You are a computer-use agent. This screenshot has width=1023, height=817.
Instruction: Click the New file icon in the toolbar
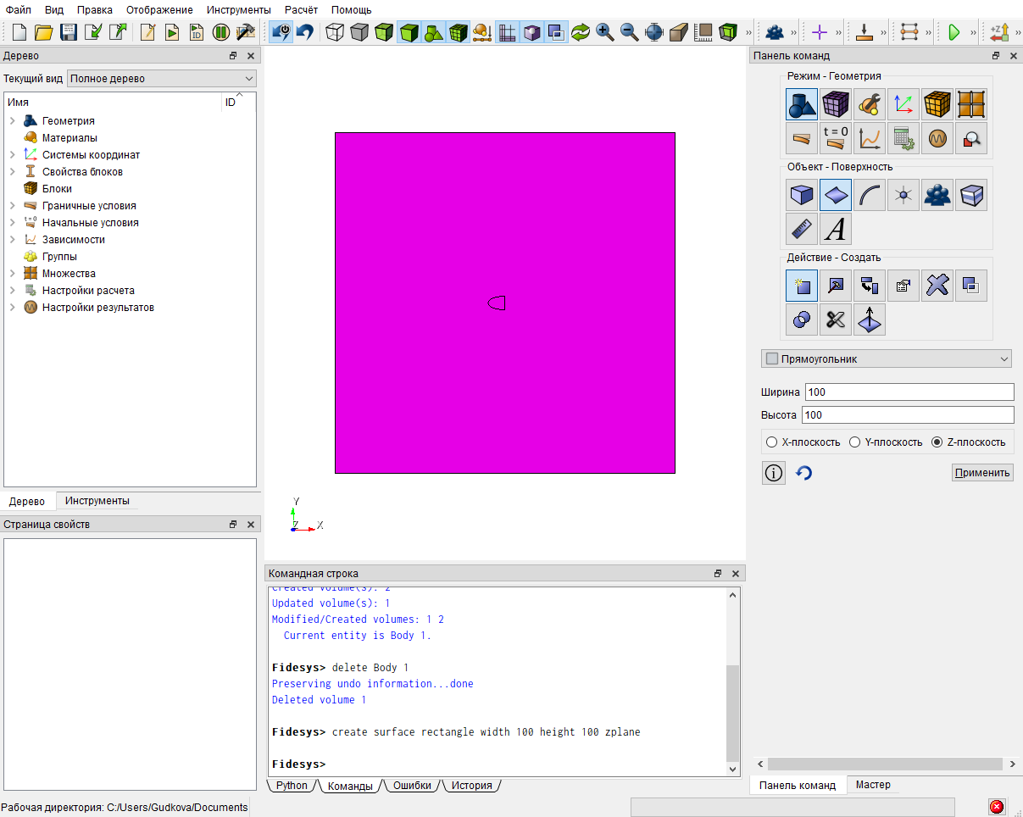tap(19, 33)
